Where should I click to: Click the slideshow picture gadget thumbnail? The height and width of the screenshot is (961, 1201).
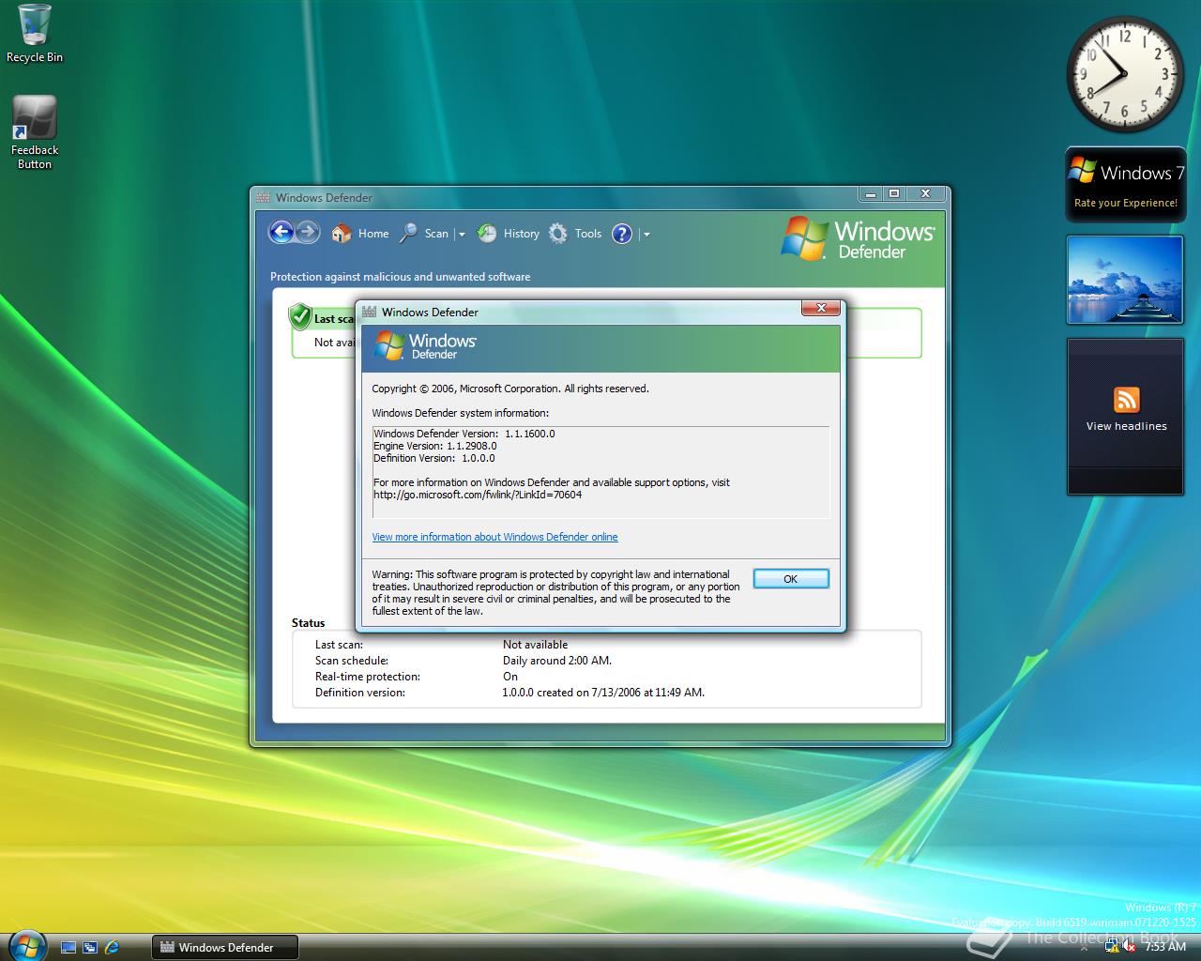(1125, 280)
